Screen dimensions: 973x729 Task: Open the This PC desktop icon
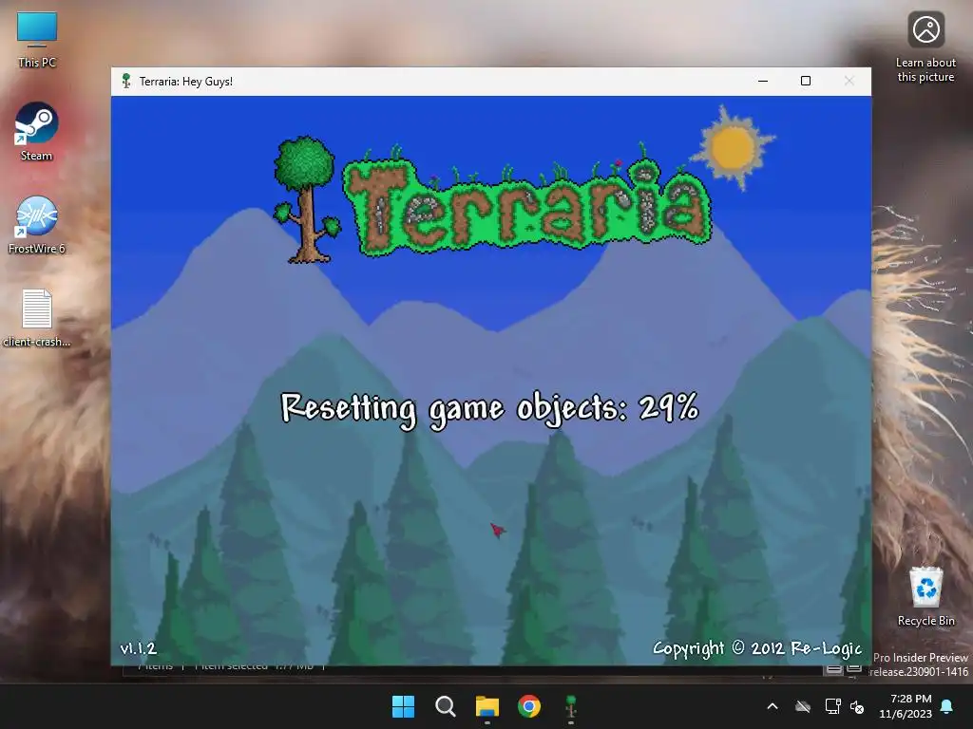point(37,40)
